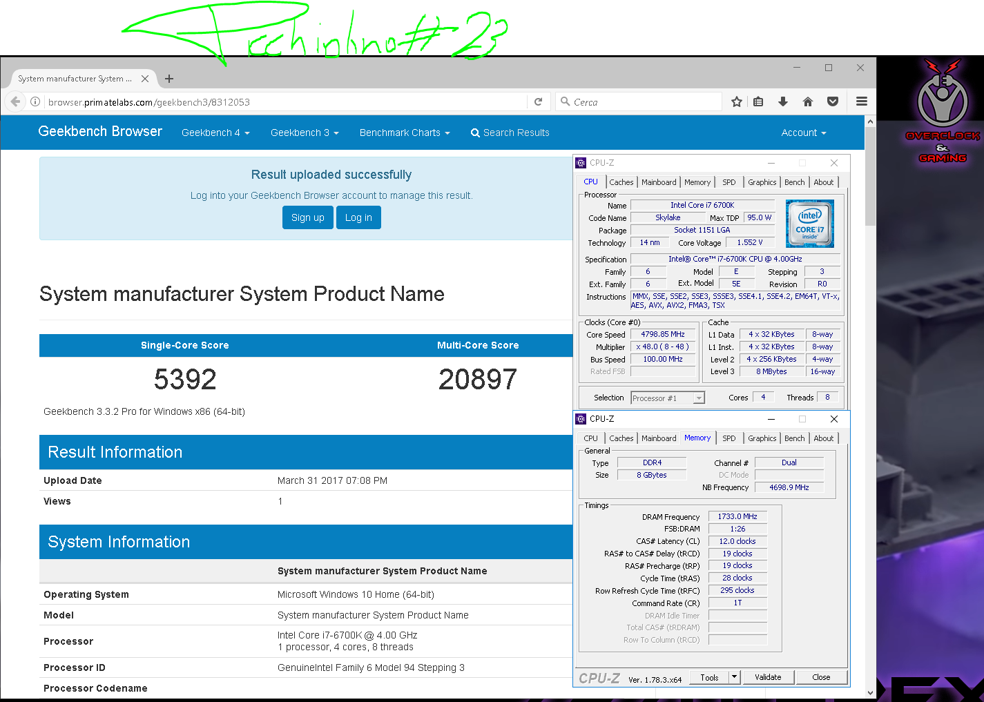Go to browser home page icon

(808, 101)
